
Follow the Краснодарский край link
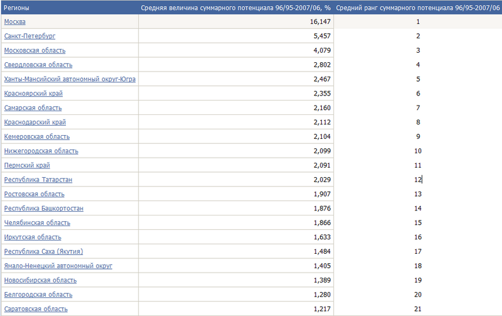(x=35, y=123)
